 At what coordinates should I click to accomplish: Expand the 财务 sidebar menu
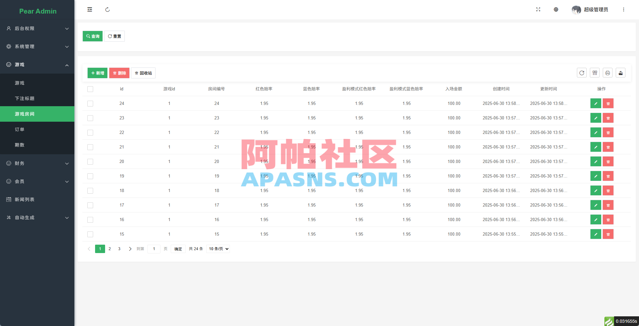pyautogui.click(x=37, y=163)
